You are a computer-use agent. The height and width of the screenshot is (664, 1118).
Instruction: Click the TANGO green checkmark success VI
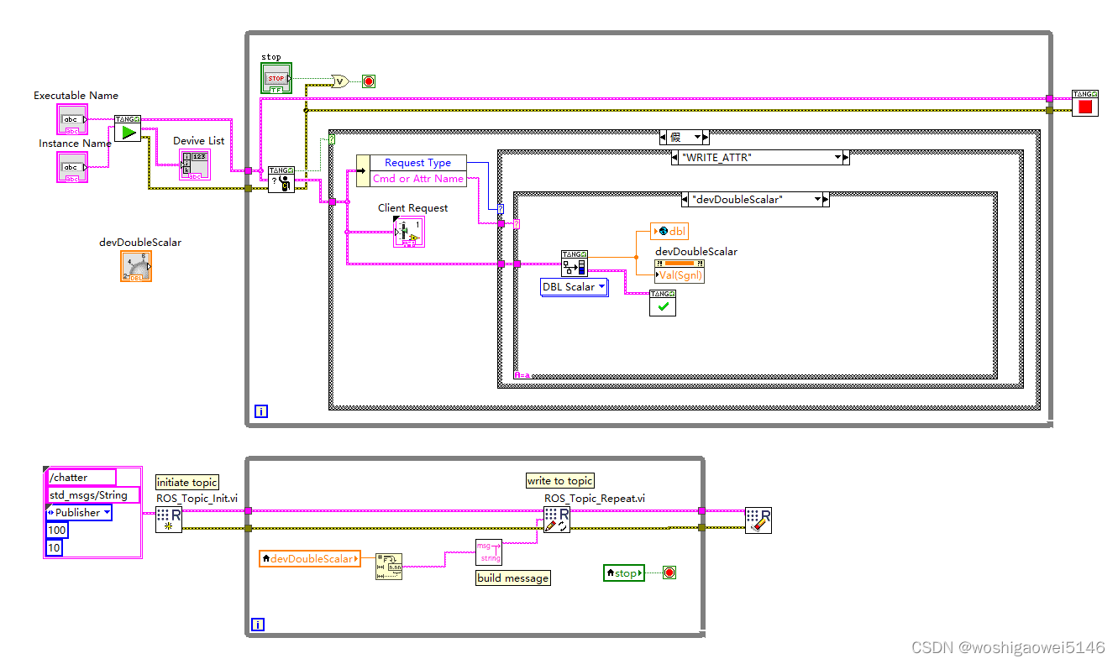pyautogui.click(x=662, y=304)
